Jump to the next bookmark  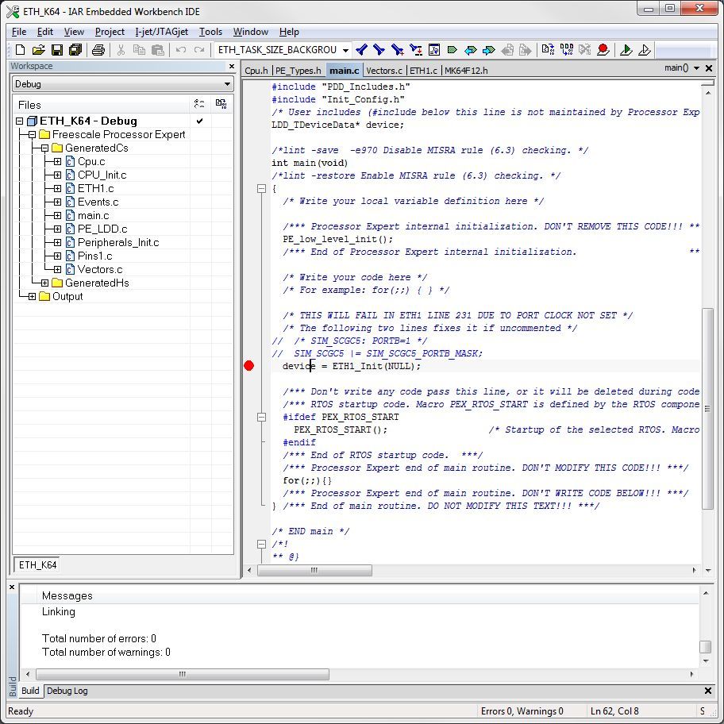click(x=488, y=50)
